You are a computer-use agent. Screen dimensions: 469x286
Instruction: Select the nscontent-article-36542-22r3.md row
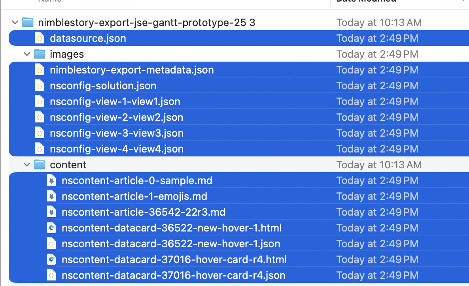coord(144,212)
